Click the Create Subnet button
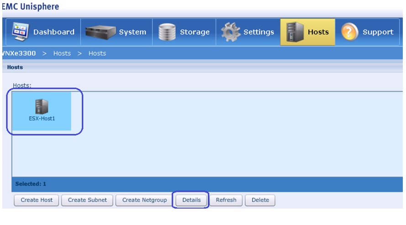 point(87,200)
